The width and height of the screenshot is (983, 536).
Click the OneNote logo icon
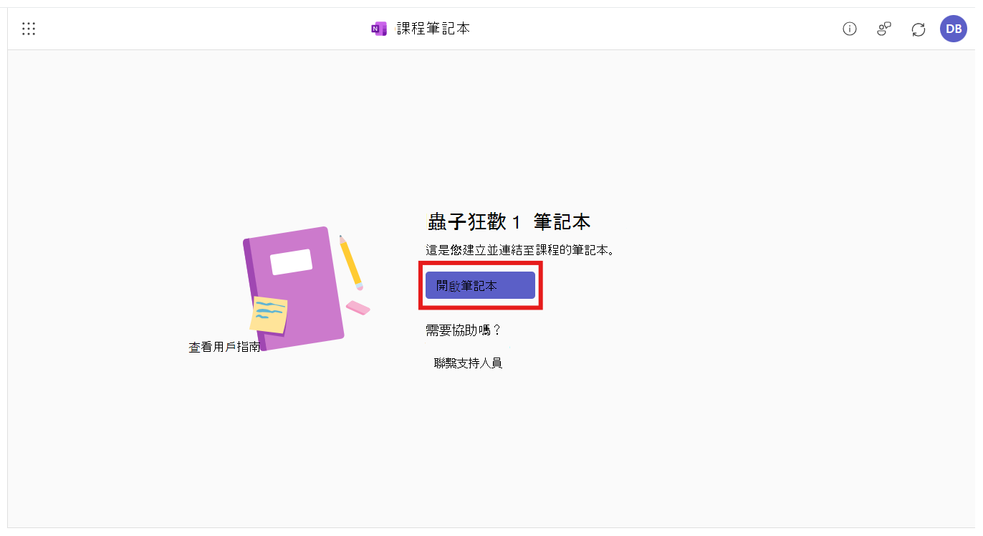point(379,29)
